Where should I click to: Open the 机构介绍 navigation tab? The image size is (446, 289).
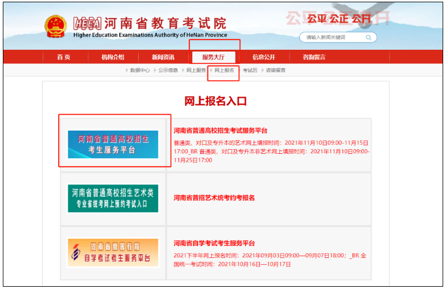(112, 57)
